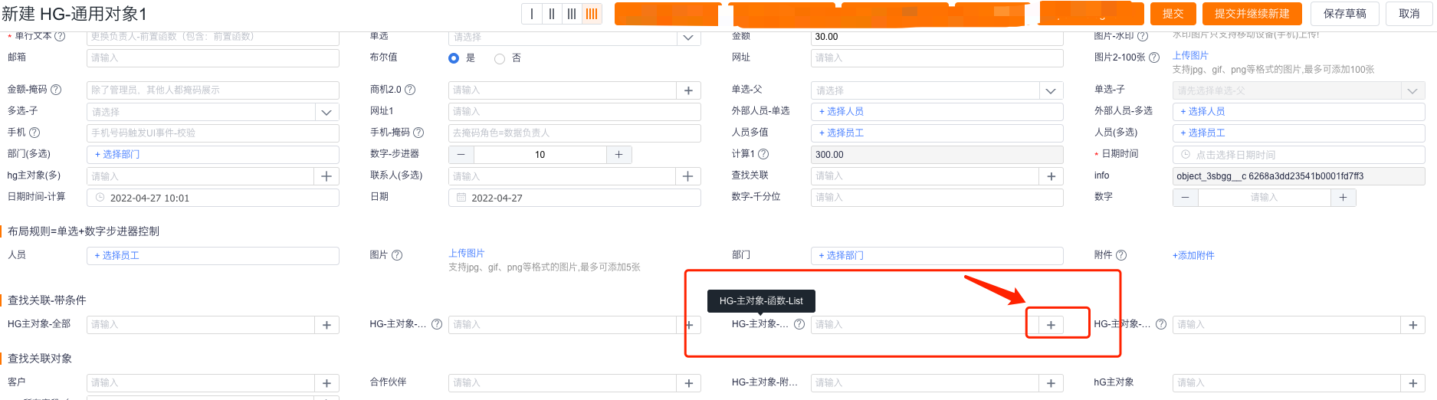Click info value object_3sbgg__c text
Screen dimensions: 1437x400
pyautogui.click(x=1270, y=176)
